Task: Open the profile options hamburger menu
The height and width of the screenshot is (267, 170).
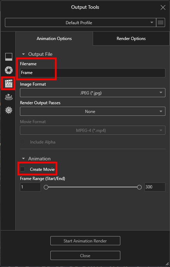Action: click(161, 22)
